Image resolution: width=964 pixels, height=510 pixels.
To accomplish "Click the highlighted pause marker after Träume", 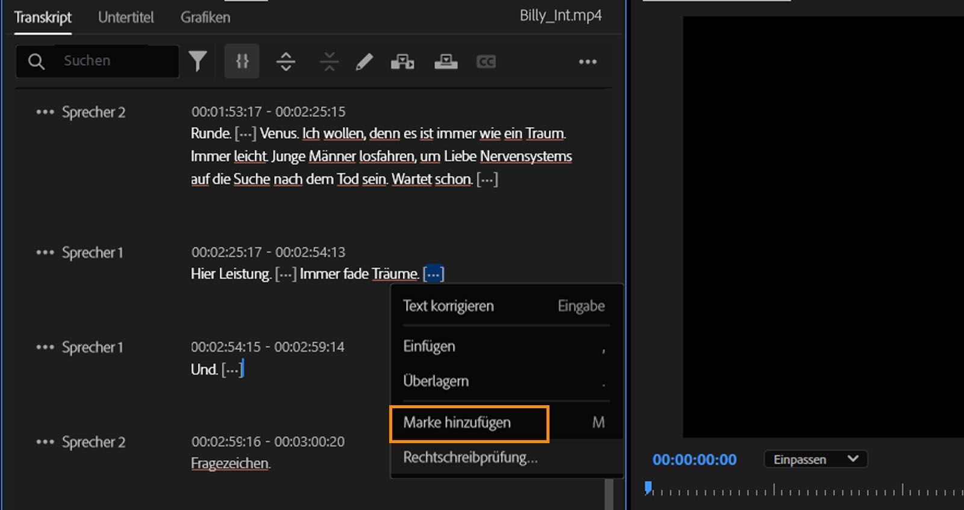I will click(434, 274).
